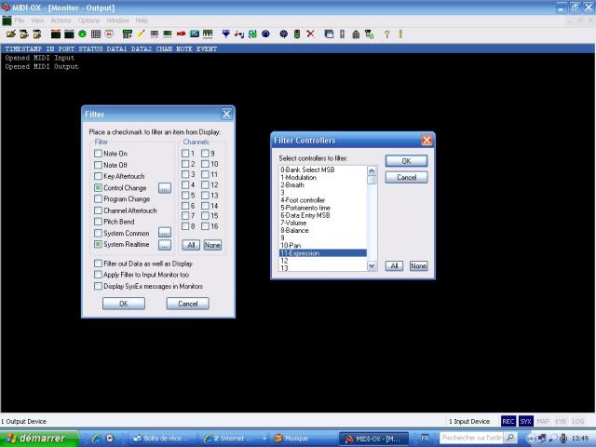Click the démarrer Start button
Screen dimensions: 596x447
click(x=39, y=439)
